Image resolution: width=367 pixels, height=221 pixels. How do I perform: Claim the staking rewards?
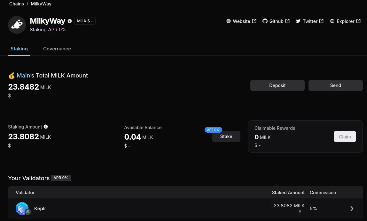coord(345,136)
